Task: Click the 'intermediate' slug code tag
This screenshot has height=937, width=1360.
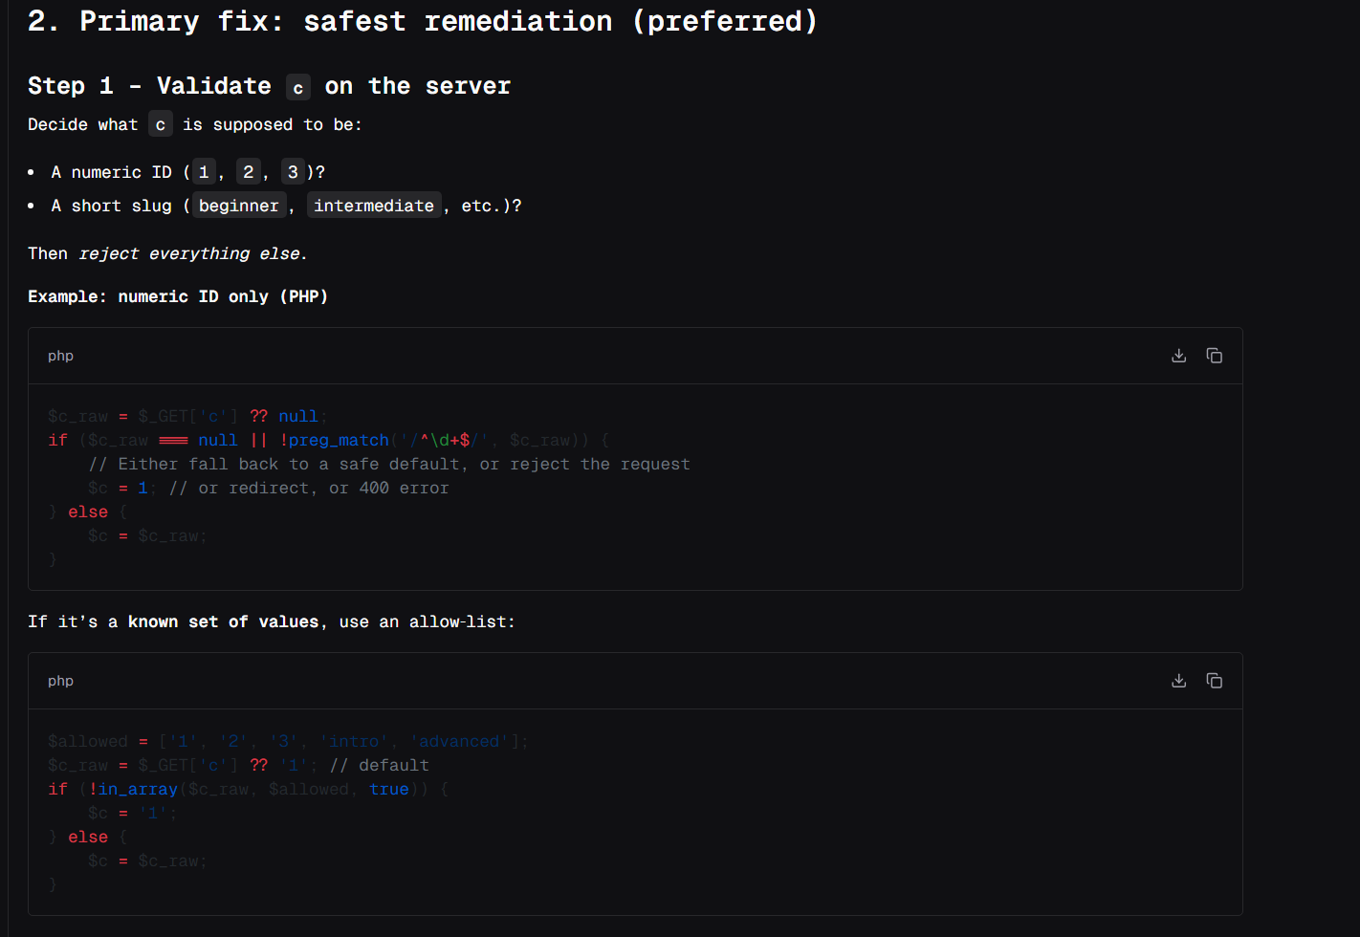Action: coord(374,206)
